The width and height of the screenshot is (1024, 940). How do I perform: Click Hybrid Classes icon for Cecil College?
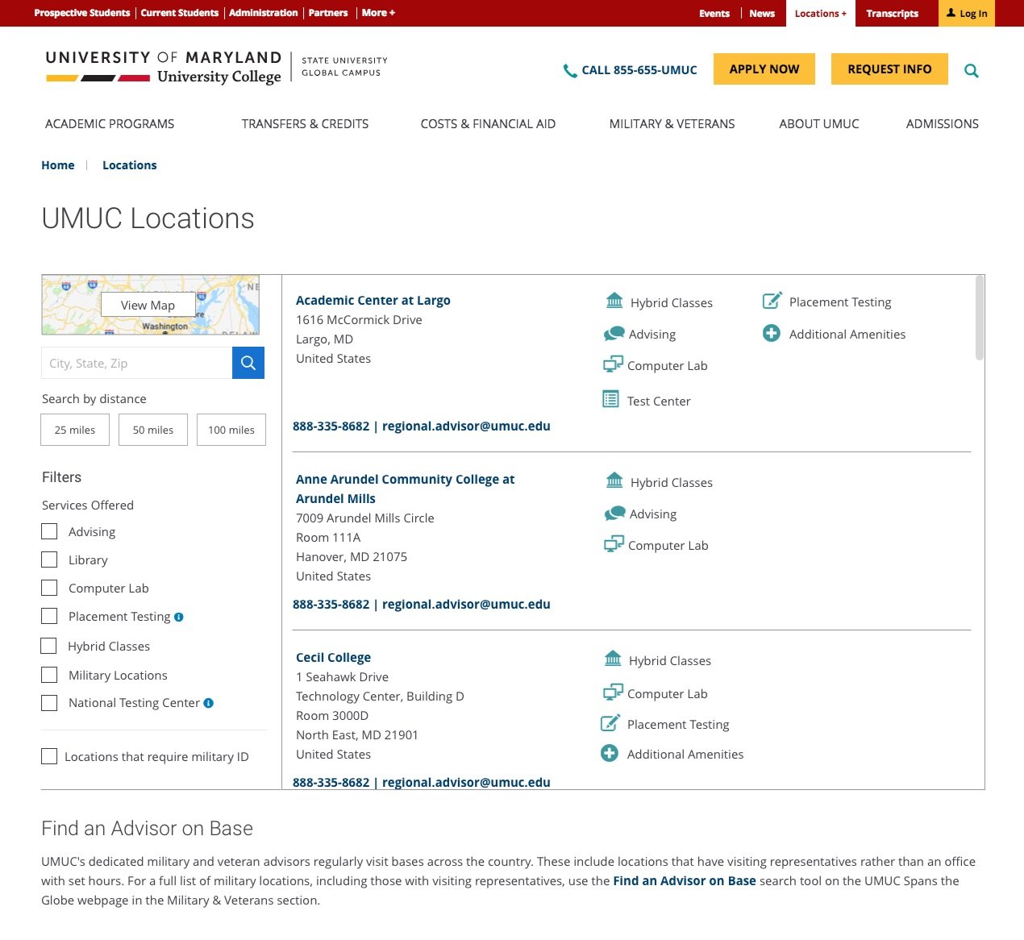pos(613,659)
